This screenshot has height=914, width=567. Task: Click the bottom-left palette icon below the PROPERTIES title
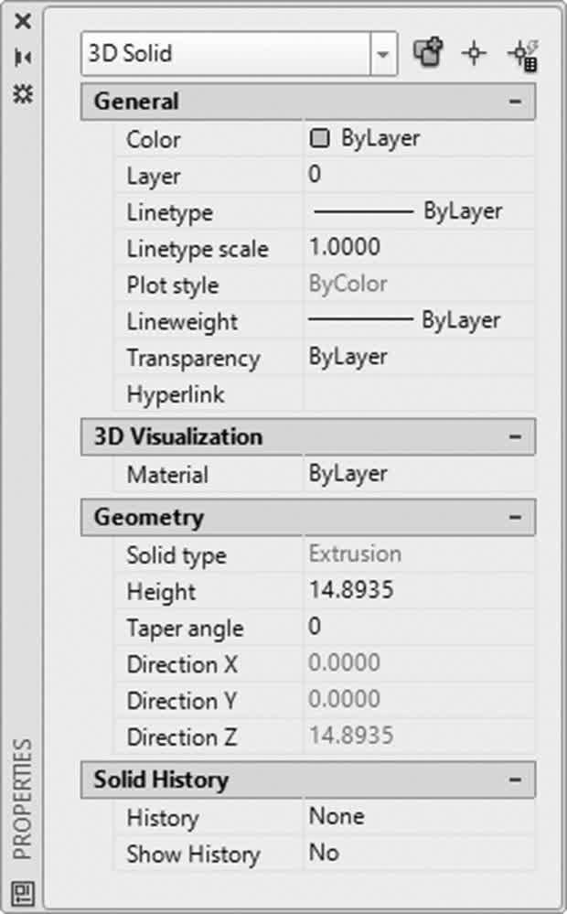(x=23, y=892)
